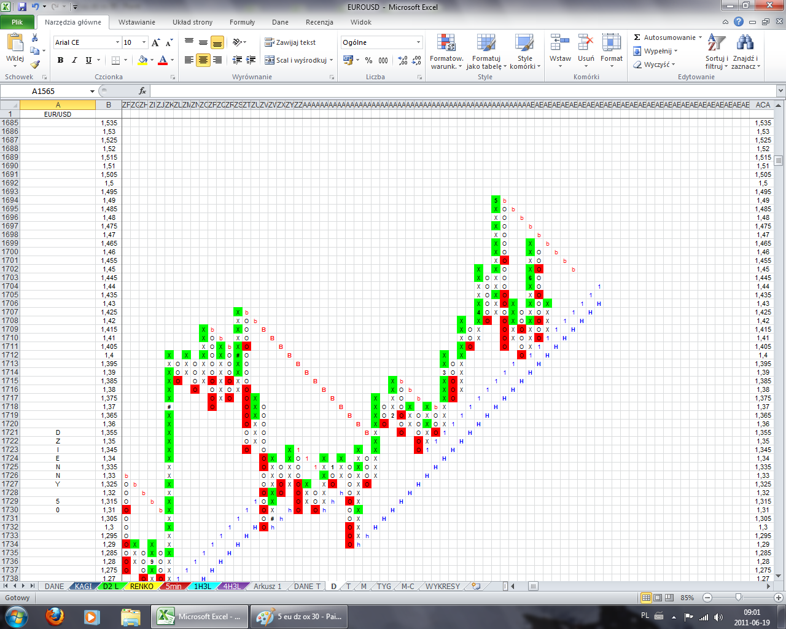This screenshot has width=786, height=629.
Task: Save the workbook from the quick access toolbar
Action: coord(22,7)
